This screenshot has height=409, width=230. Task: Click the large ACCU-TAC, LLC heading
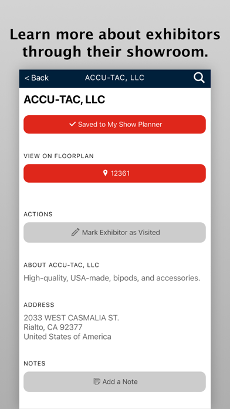coord(65,100)
